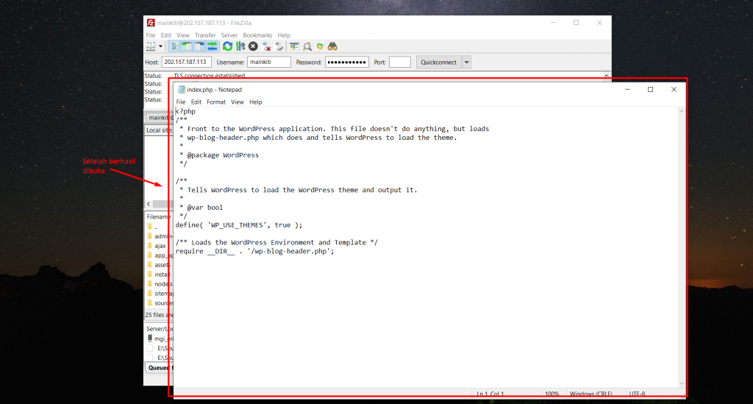Click FileZilla local pane scroll-left arrow
The image size is (753, 404).
[x=149, y=204]
